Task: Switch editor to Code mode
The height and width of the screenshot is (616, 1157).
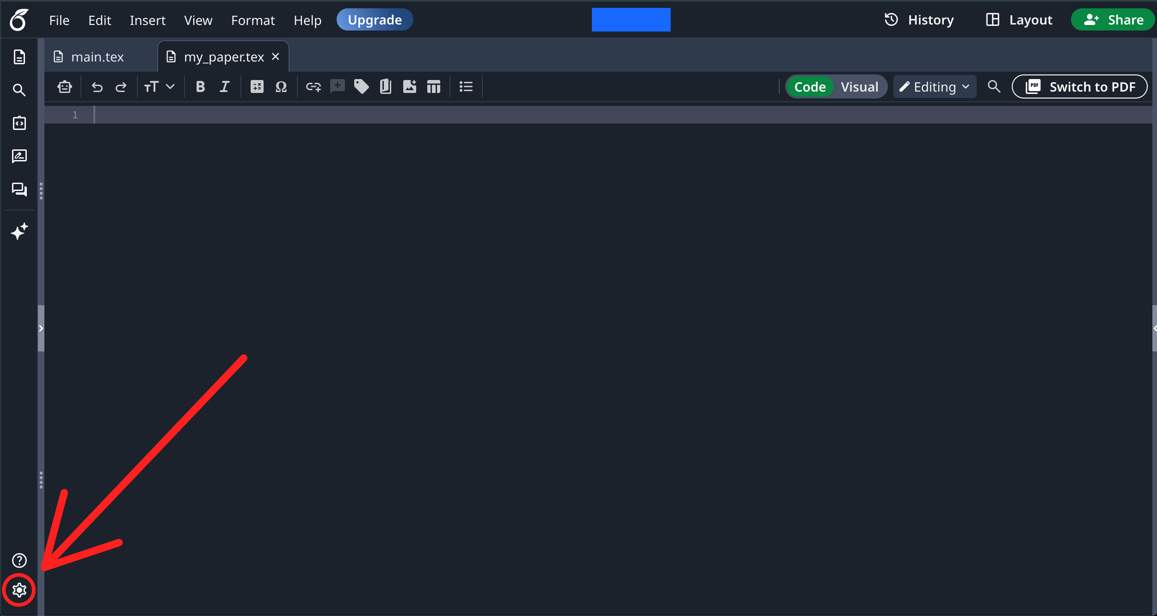Action: [810, 87]
